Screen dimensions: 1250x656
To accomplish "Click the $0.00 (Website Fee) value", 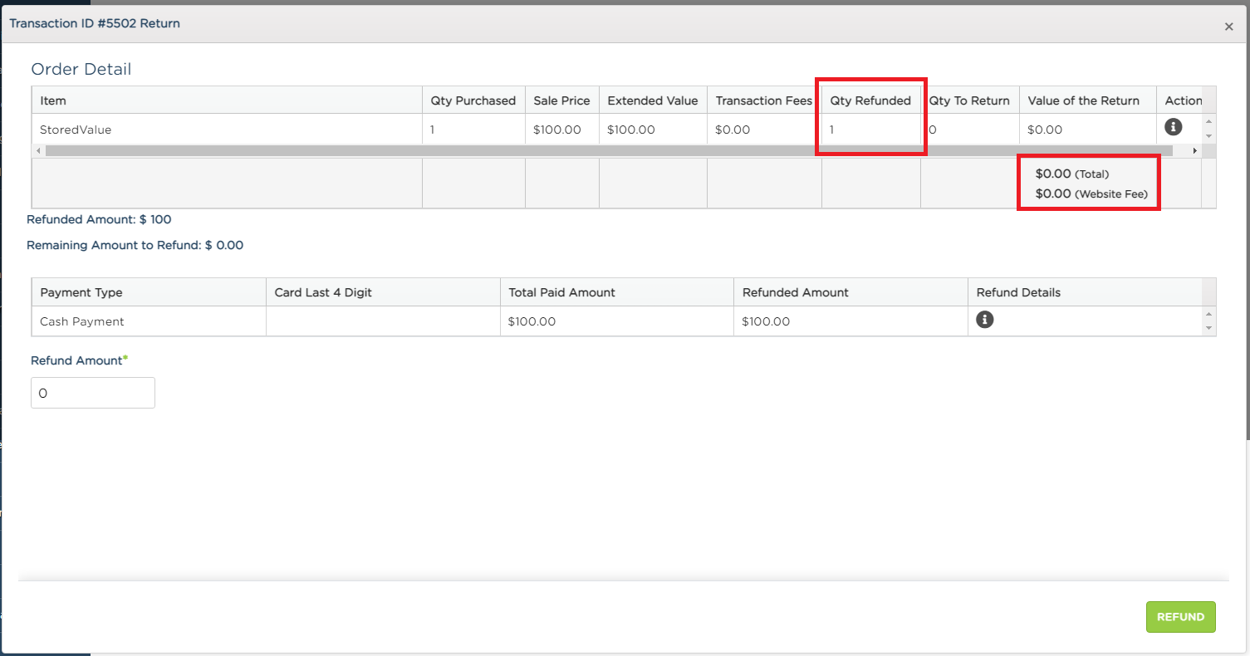I will pyautogui.click(x=1091, y=193).
